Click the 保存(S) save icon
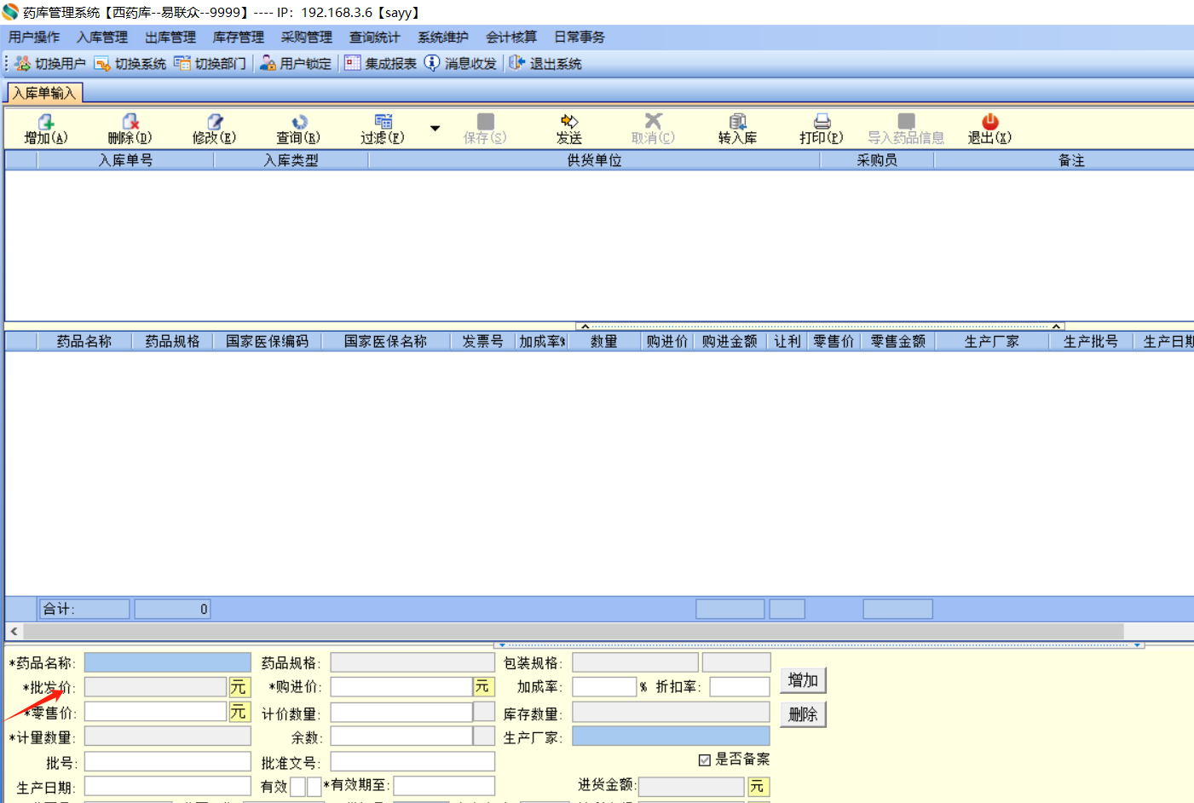Viewport: 1194px width, 803px height. tap(485, 122)
